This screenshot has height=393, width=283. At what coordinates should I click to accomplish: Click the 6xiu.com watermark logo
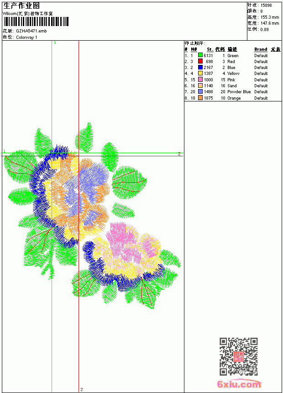(x=239, y=384)
